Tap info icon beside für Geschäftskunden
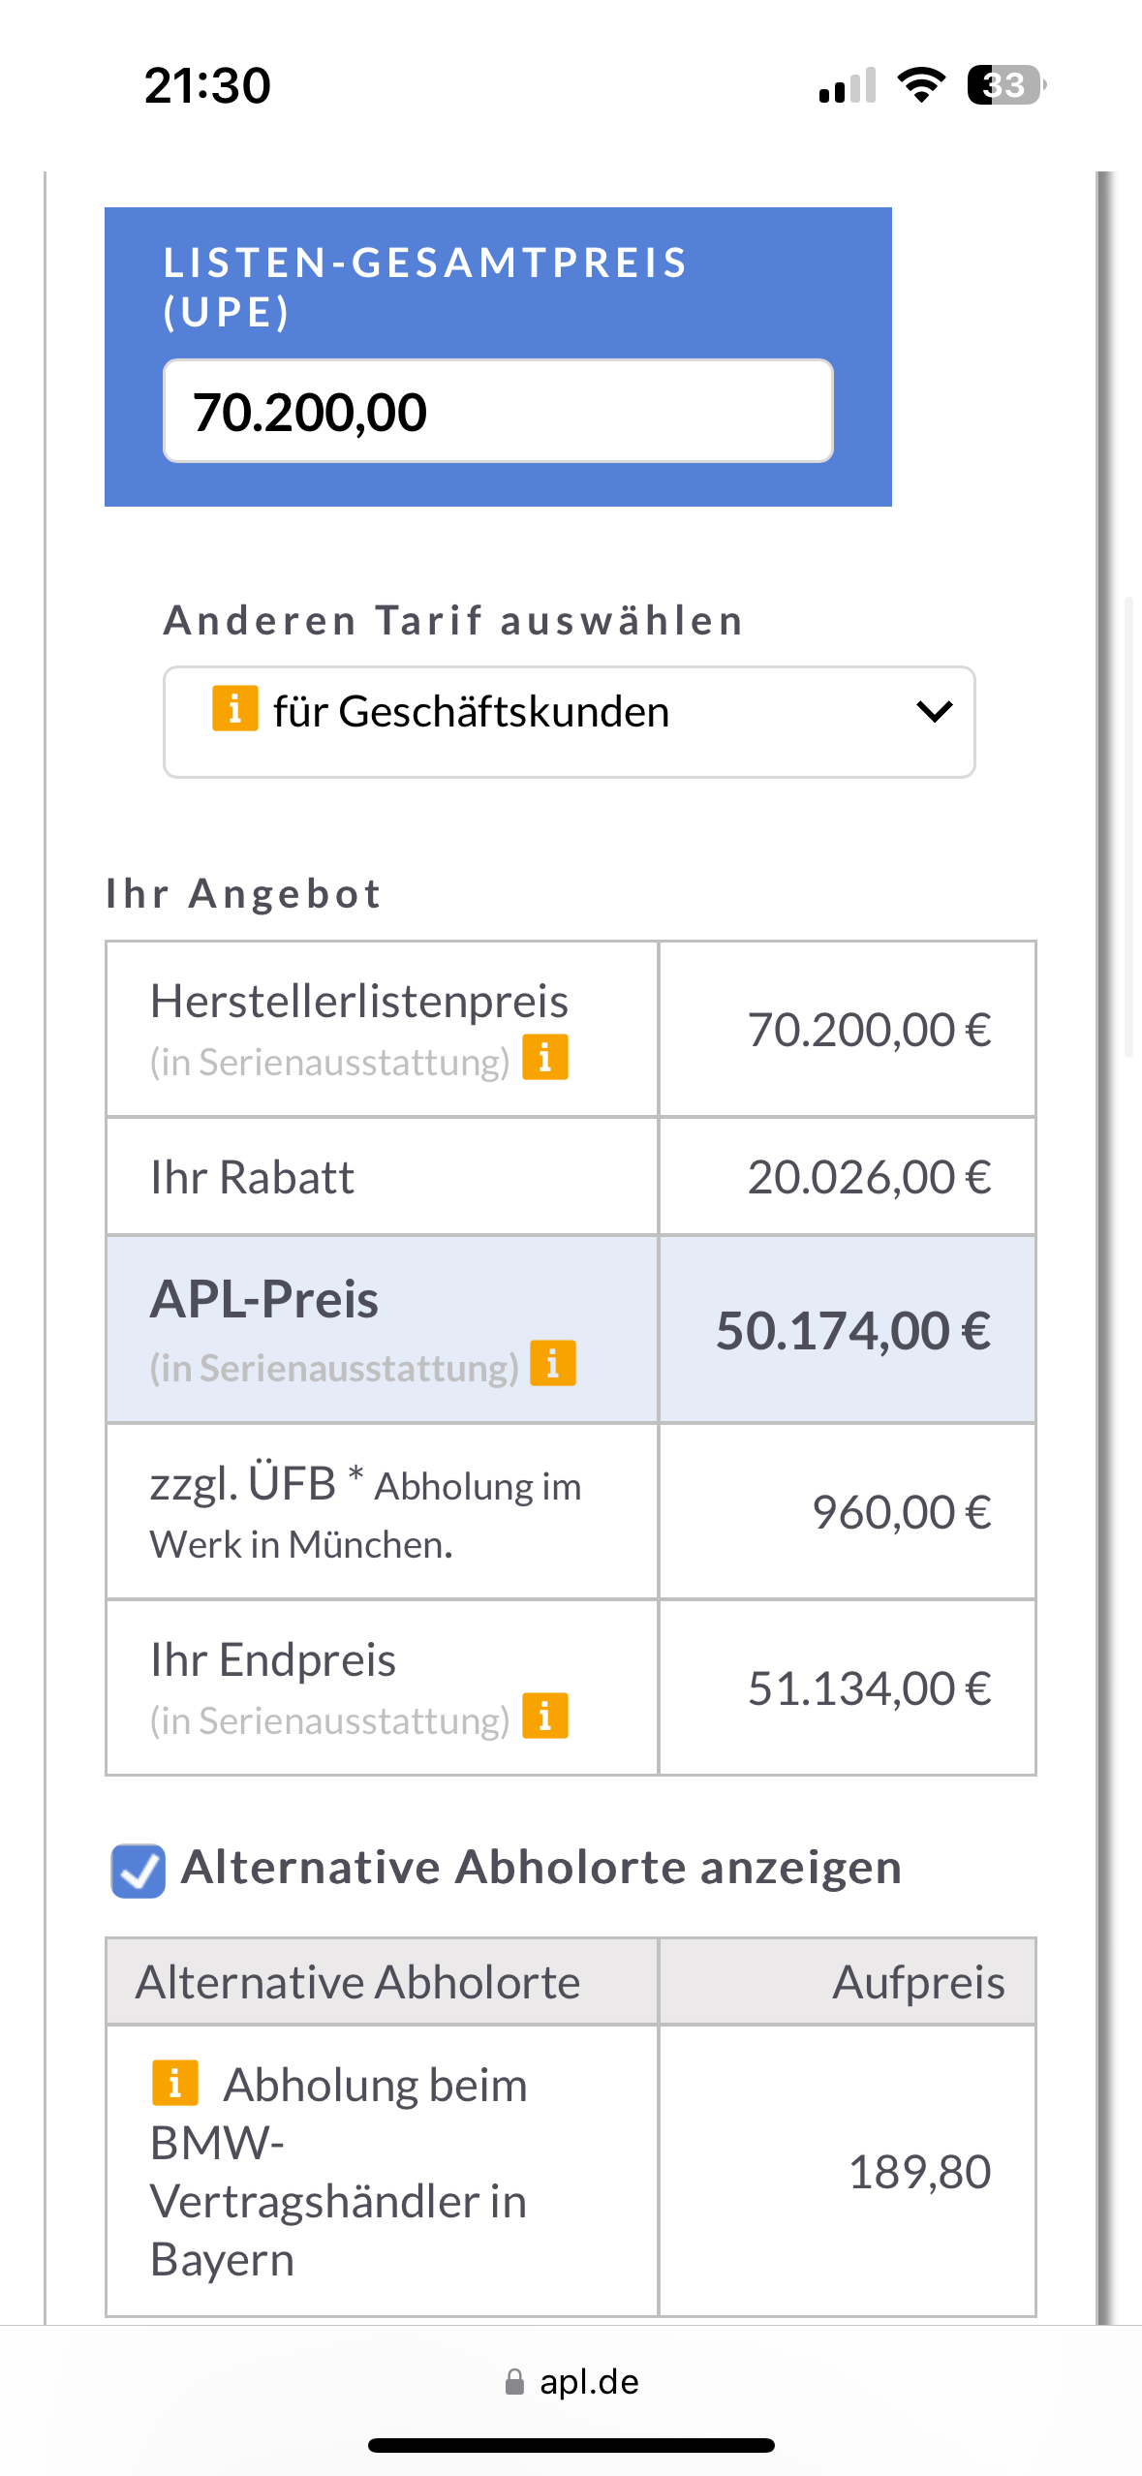Image resolution: width=1142 pixels, height=2476 pixels. (x=234, y=708)
